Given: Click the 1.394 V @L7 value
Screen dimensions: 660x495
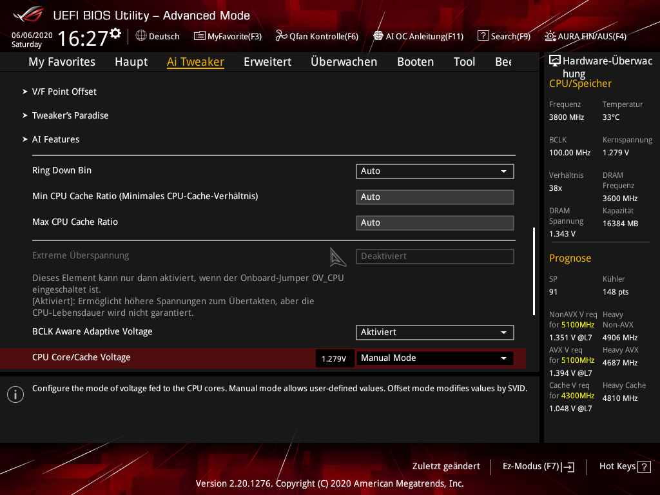Looking at the screenshot, I should [x=570, y=373].
